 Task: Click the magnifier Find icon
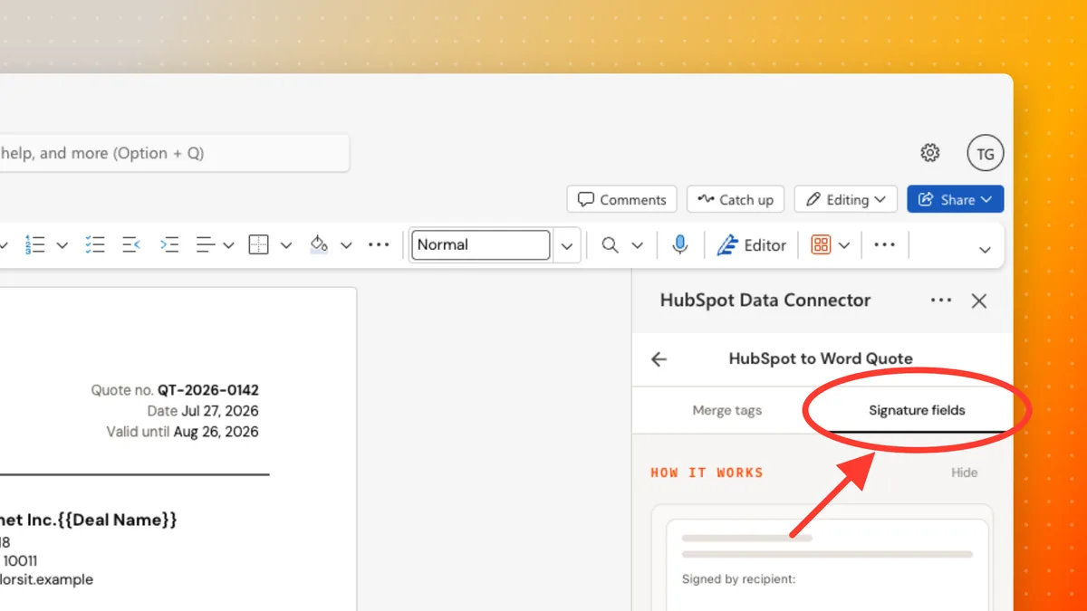click(611, 244)
